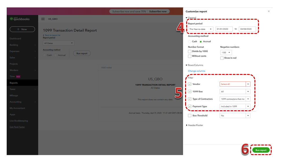This screenshot has height=158, width=289.
Task: Click the New button in the sidebar
Action: tap(22, 29)
